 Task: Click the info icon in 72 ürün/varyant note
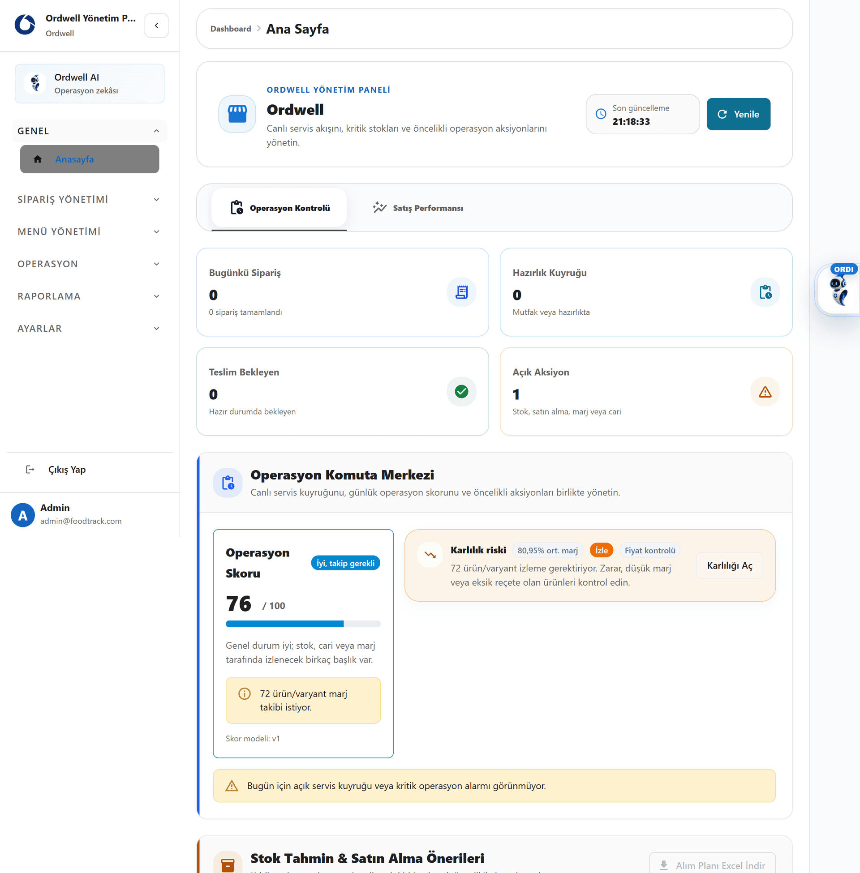pos(245,693)
